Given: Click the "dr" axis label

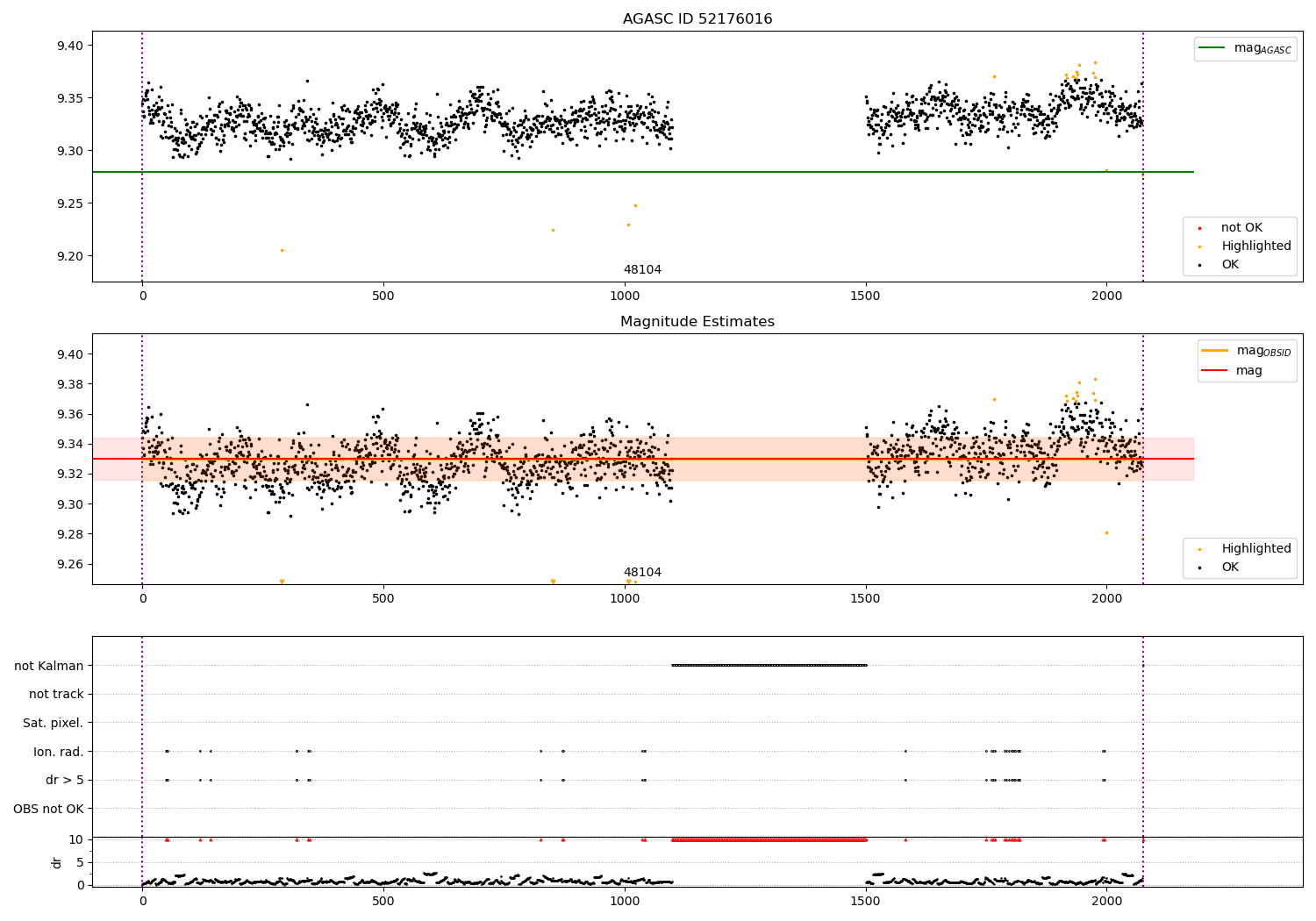Looking at the screenshot, I should pos(56,862).
